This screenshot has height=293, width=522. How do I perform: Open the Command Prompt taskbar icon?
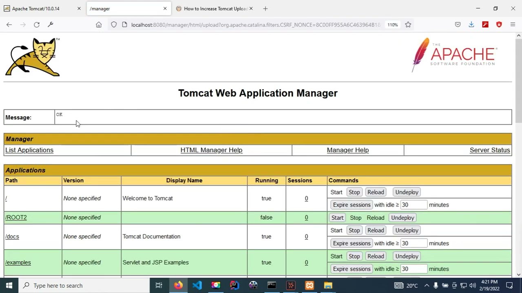pyautogui.click(x=272, y=286)
